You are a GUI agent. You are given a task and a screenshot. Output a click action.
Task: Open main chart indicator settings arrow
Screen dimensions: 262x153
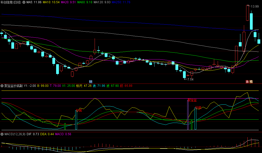tap(24, 2)
